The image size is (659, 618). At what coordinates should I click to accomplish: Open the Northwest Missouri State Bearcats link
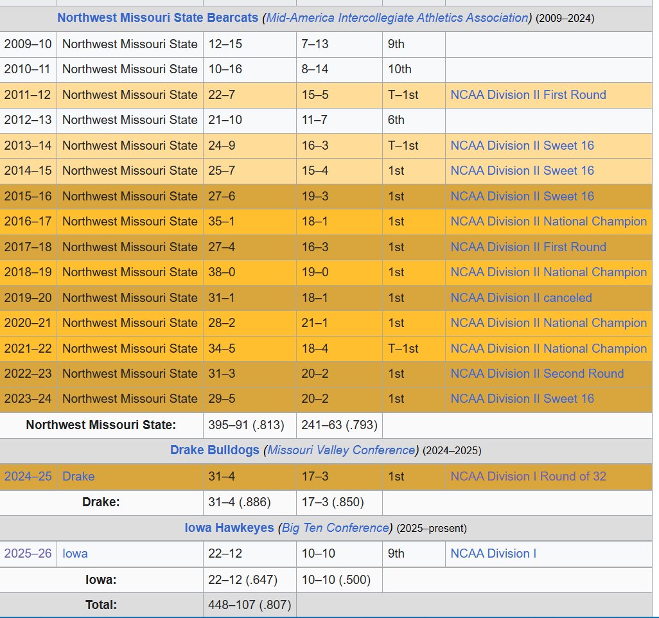(157, 17)
